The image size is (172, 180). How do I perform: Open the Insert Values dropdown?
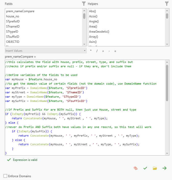tap(46, 51)
